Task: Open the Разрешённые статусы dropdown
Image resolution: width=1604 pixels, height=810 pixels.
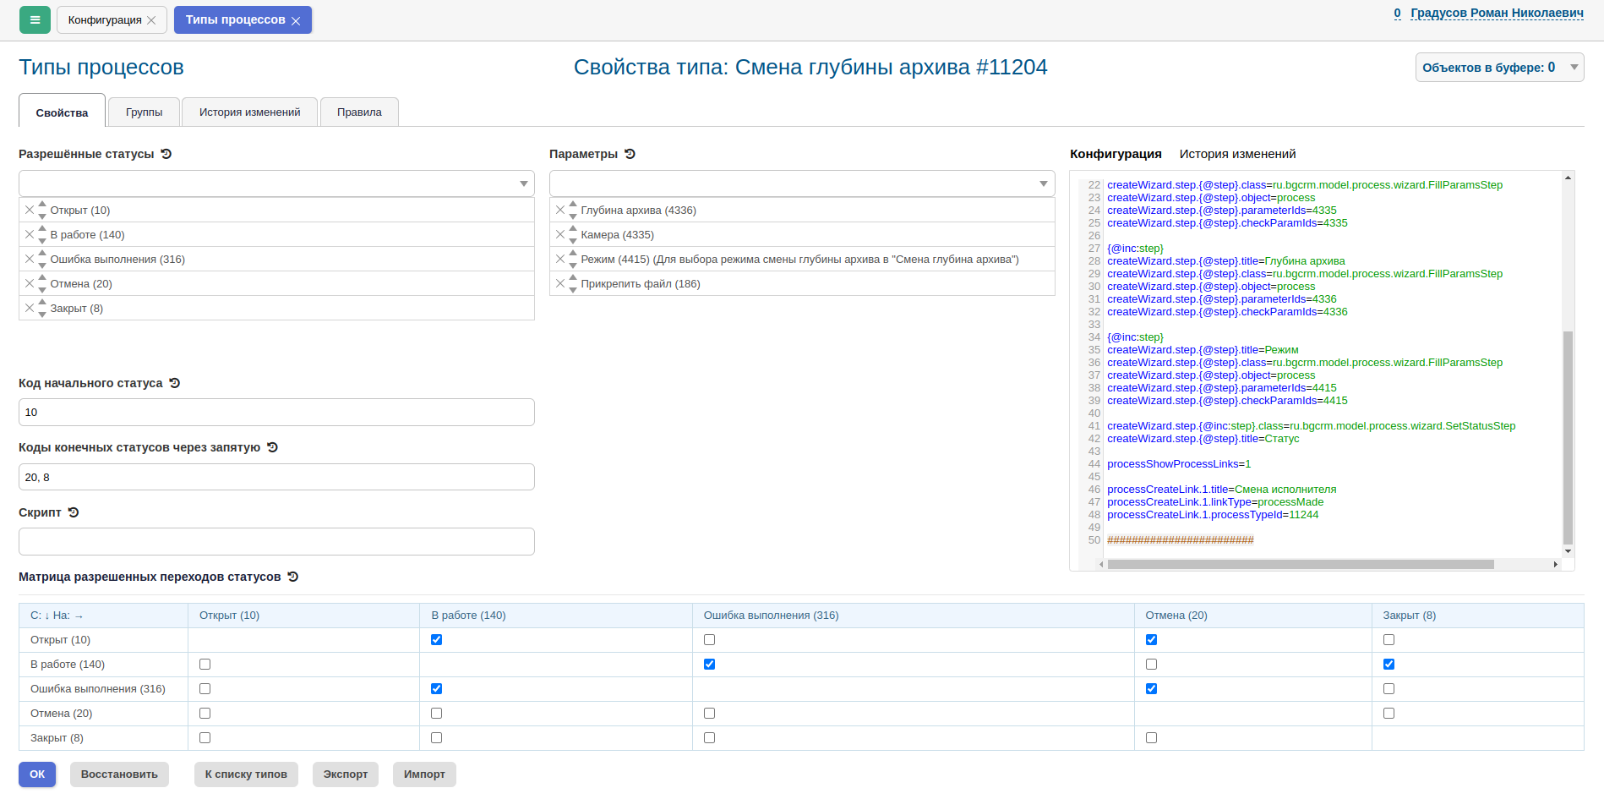Action: [x=276, y=183]
